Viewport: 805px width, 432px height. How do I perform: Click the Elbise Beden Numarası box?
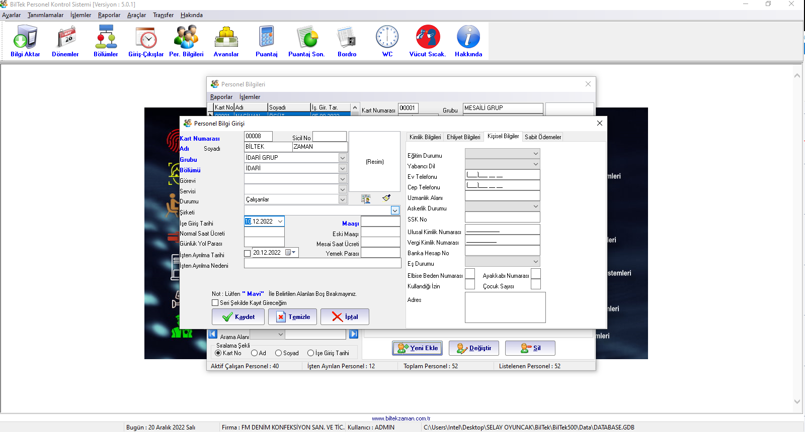(470, 274)
